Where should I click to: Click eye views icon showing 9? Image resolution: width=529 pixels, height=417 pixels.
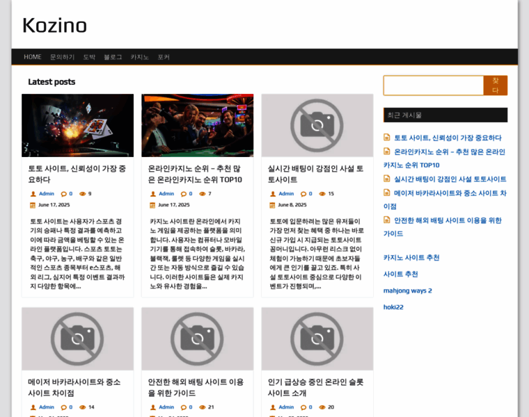pyautogui.click(x=82, y=194)
